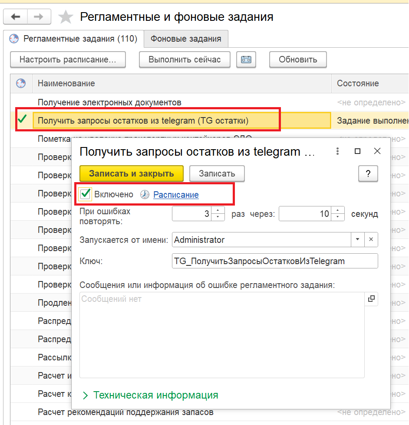Clear the Запускается от имени field
The height and width of the screenshot is (425, 409).
click(371, 239)
